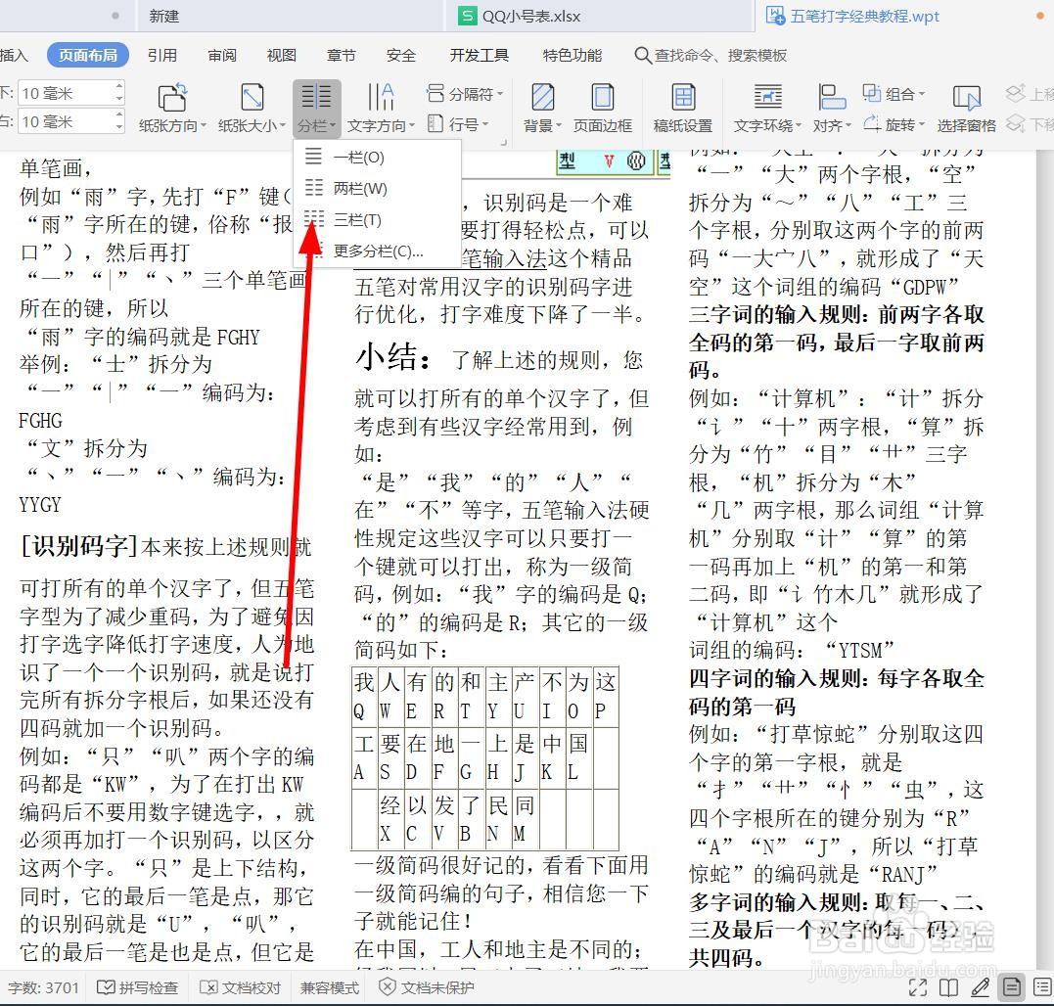Toggle 文档校对 document proofing option
The image size is (1054, 1006).
[x=241, y=988]
